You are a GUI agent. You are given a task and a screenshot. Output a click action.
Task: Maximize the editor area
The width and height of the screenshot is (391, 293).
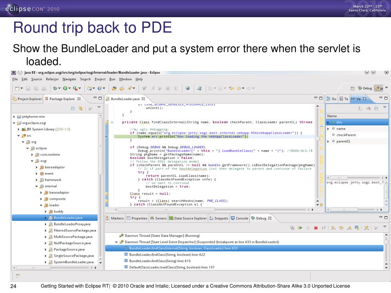point(321,98)
